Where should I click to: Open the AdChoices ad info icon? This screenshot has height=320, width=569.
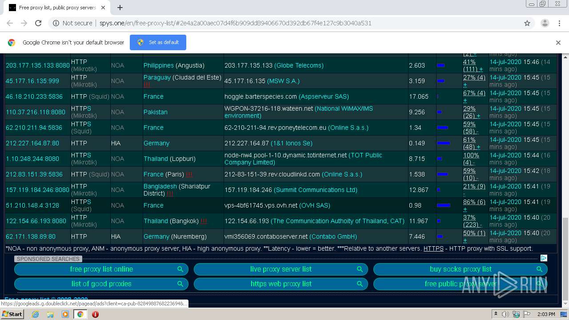[544, 258]
